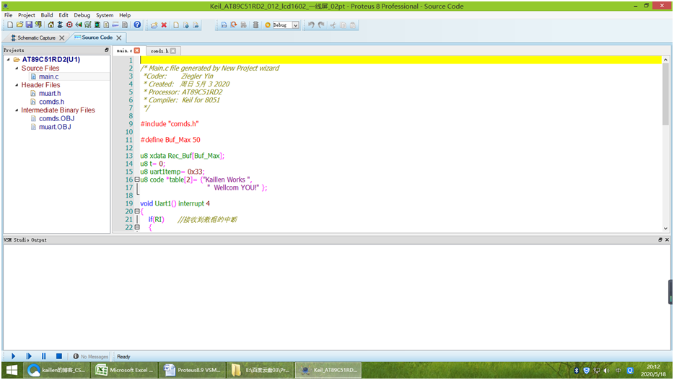Open Bill of Materials icon
674x380 pixels.
click(106, 25)
